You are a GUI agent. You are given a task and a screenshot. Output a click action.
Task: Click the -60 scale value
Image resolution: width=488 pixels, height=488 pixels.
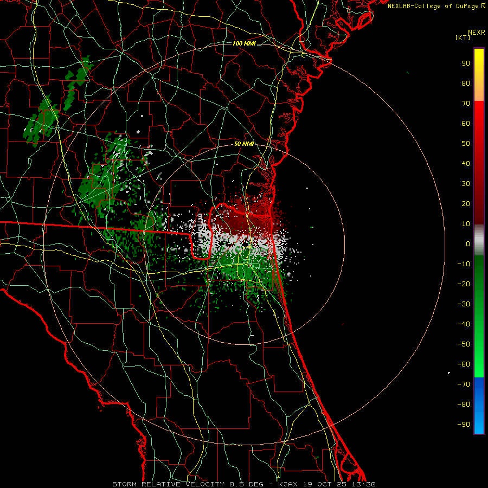464,364
